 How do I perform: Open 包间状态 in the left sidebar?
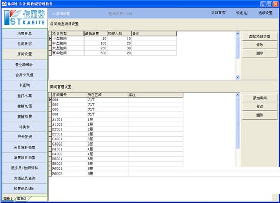click(24, 44)
